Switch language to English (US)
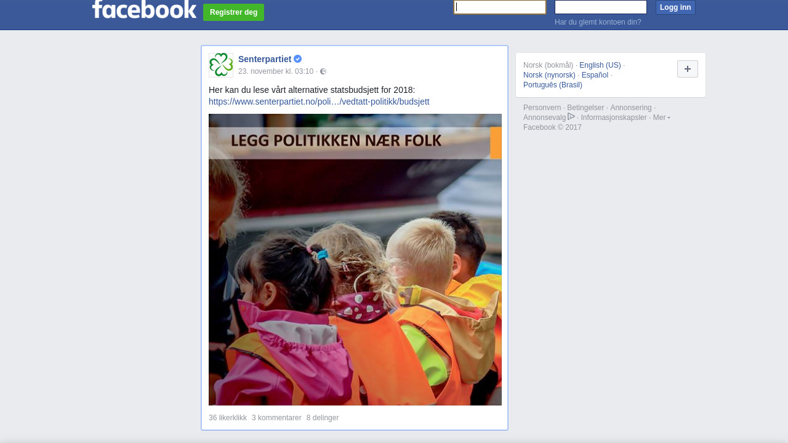The height and width of the screenshot is (443, 788). pos(600,65)
